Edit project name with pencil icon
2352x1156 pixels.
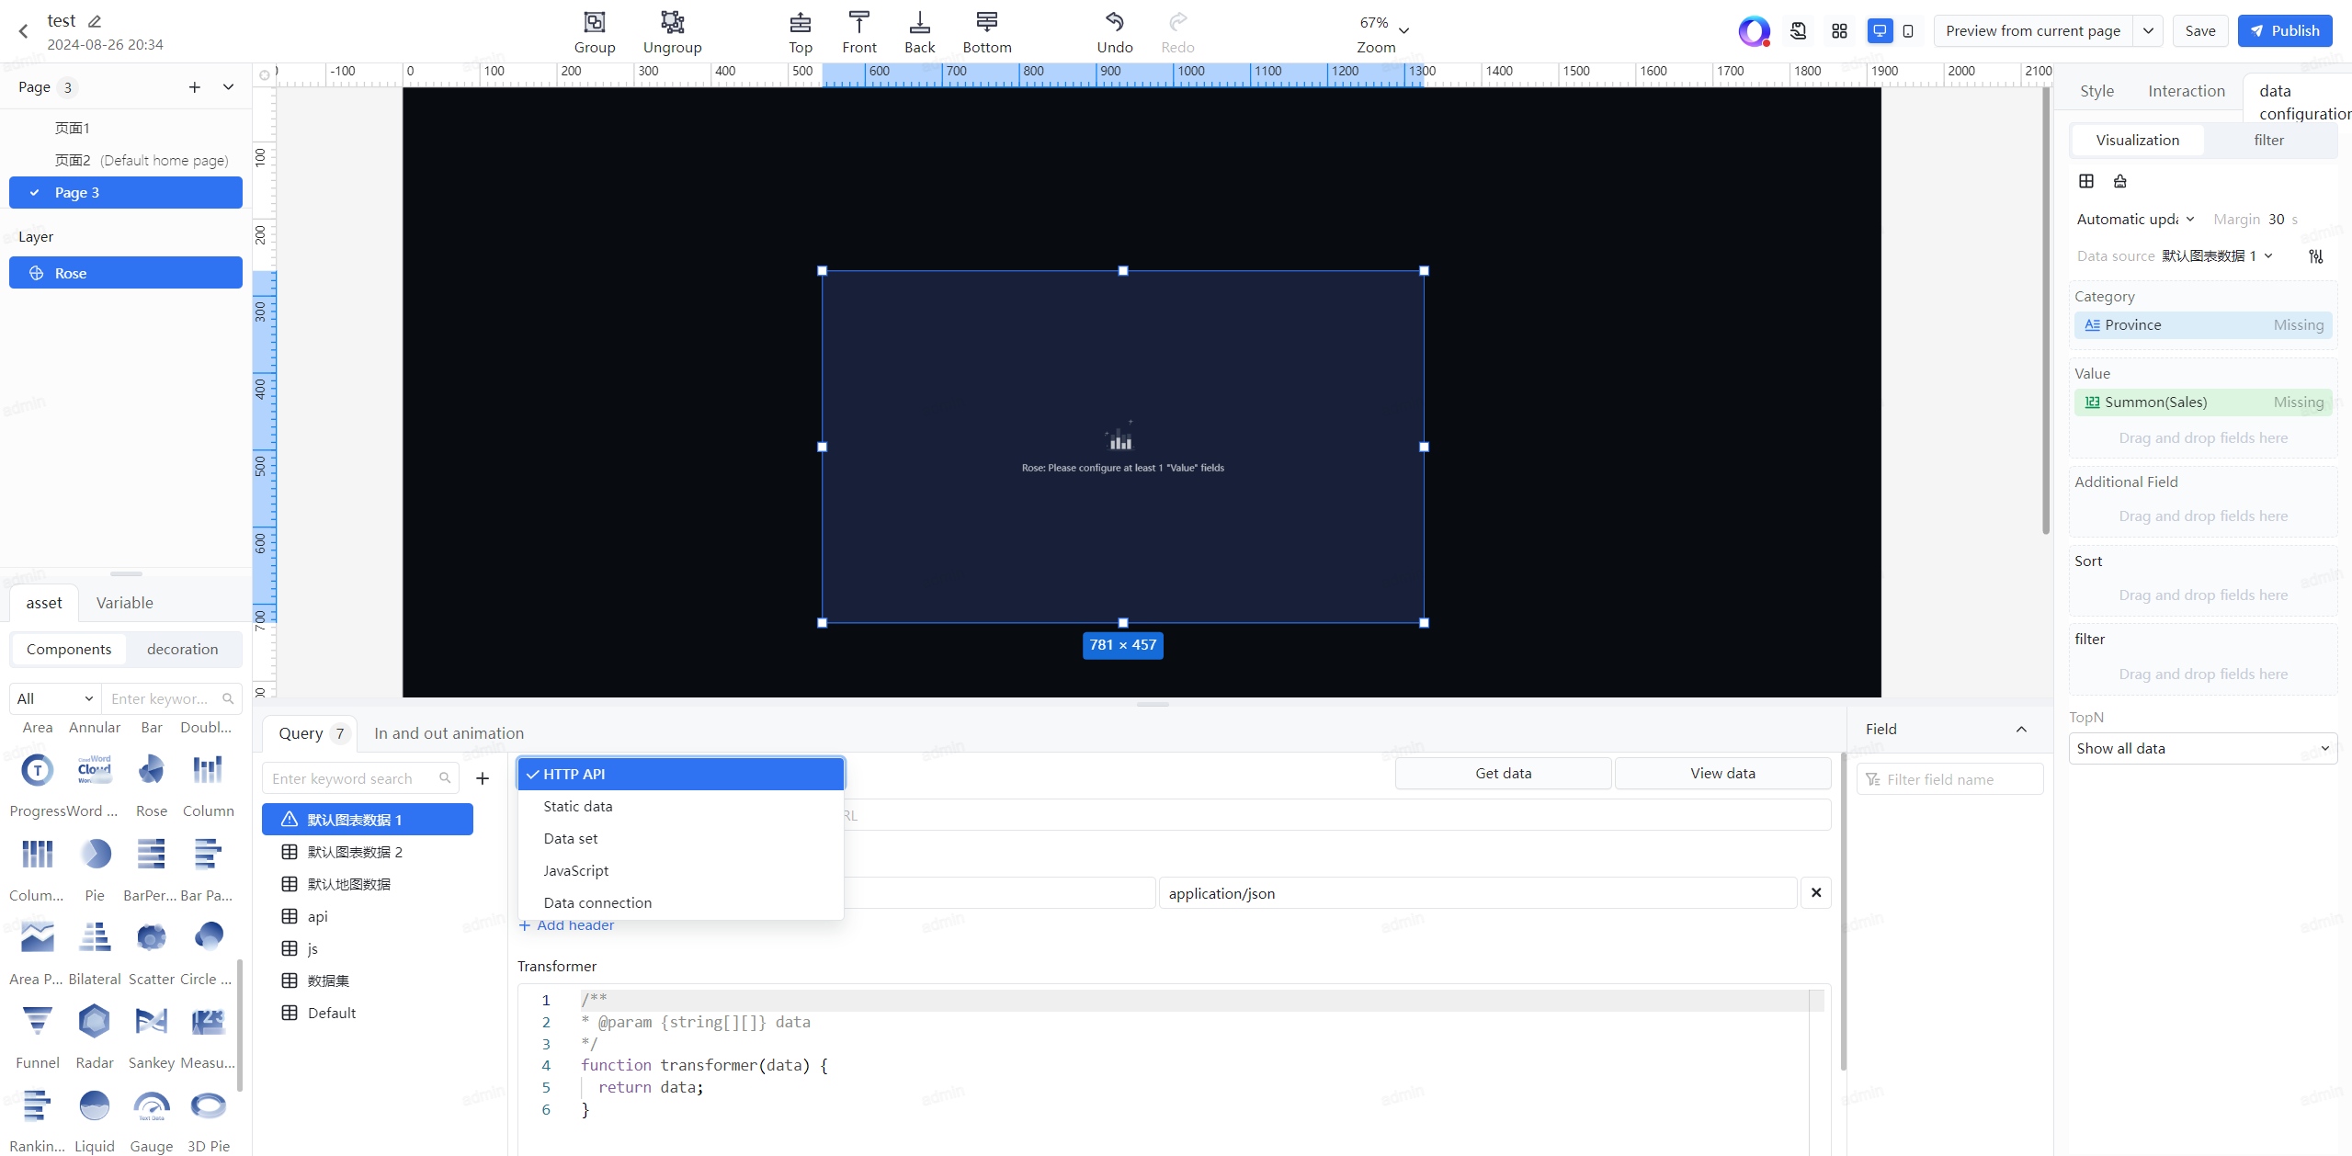[x=95, y=21]
